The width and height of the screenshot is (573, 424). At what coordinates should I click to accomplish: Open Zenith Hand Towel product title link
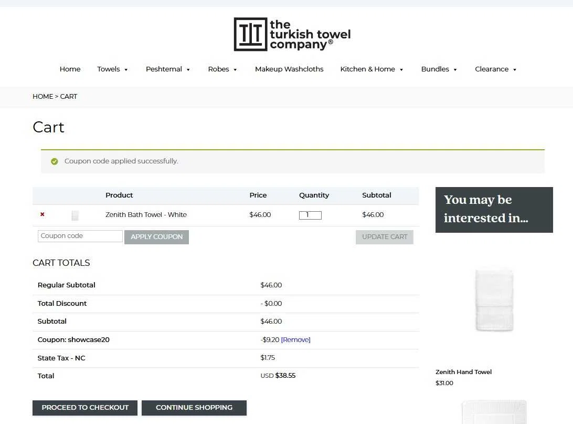tap(463, 372)
